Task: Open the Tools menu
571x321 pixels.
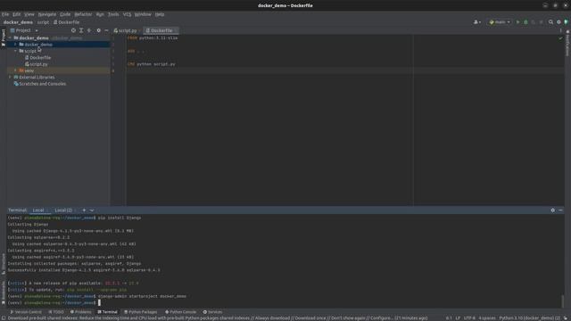Action: click(x=113, y=14)
